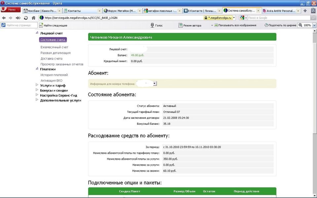
Task: Click the Голос microphone icon
Action: click(x=153, y=25)
